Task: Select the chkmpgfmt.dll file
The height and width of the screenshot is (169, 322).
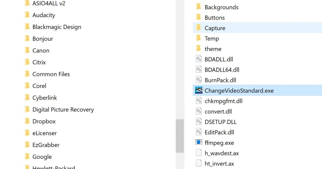Action: (x=223, y=101)
